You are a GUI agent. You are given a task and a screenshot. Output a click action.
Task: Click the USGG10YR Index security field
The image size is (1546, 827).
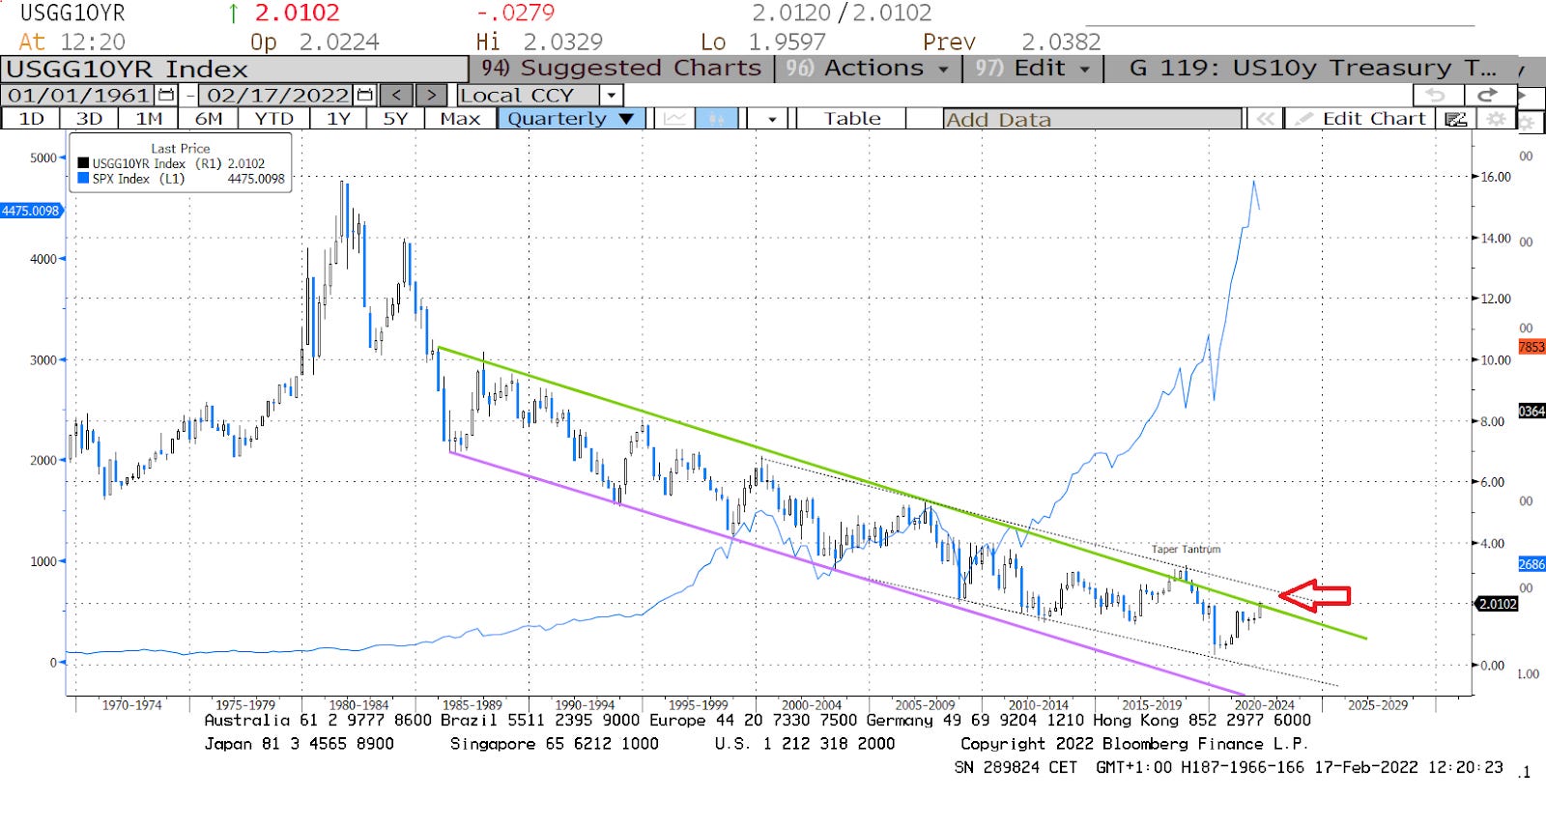235,69
